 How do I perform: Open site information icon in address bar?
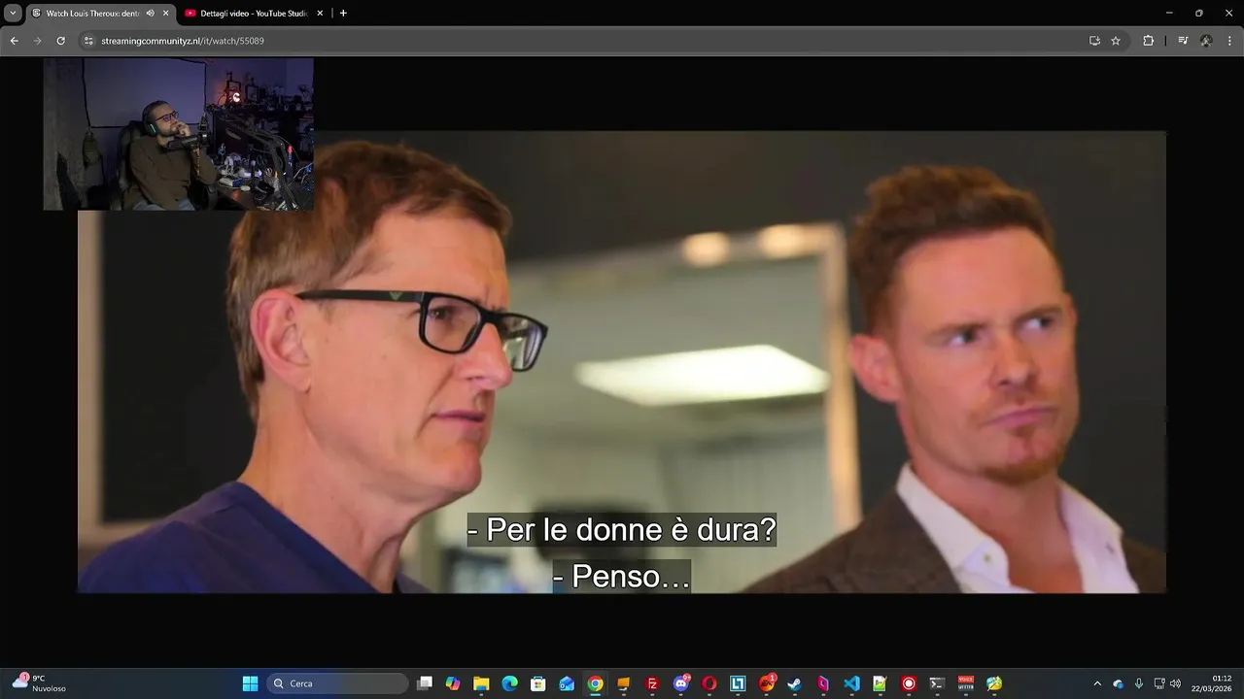[88, 41]
